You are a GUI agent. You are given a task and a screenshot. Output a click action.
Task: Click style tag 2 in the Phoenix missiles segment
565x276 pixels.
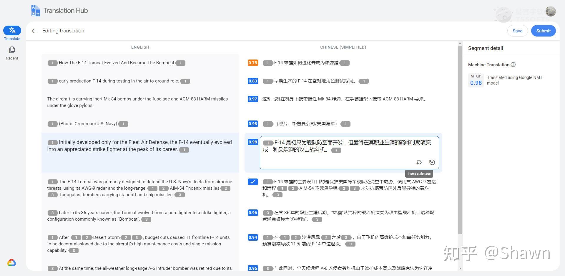[163, 188]
